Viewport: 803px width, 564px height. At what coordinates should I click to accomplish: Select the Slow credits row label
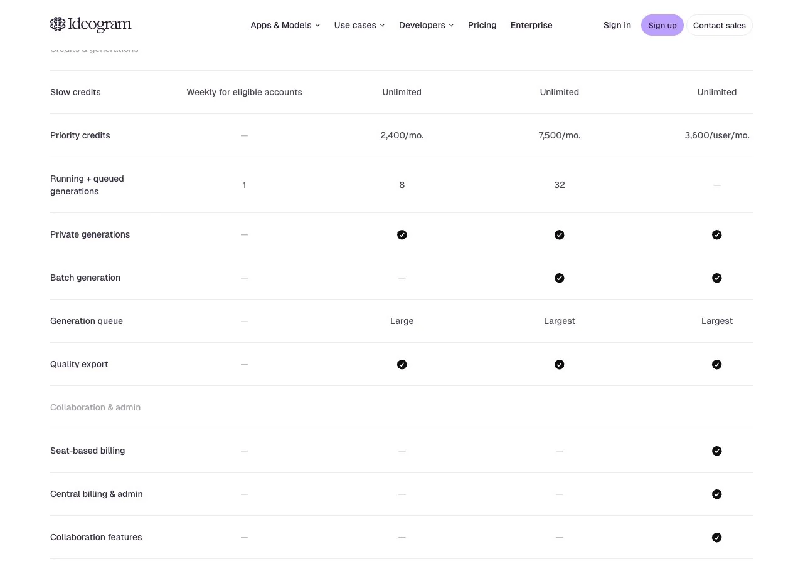[75, 92]
